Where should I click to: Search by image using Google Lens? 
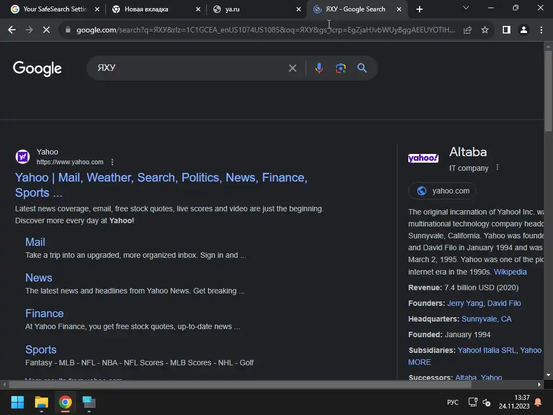[x=340, y=68]
